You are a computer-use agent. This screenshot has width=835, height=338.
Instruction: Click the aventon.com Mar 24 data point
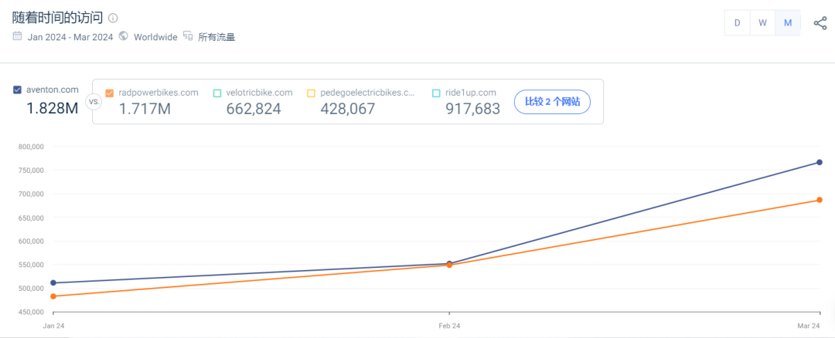click(819, 162)
